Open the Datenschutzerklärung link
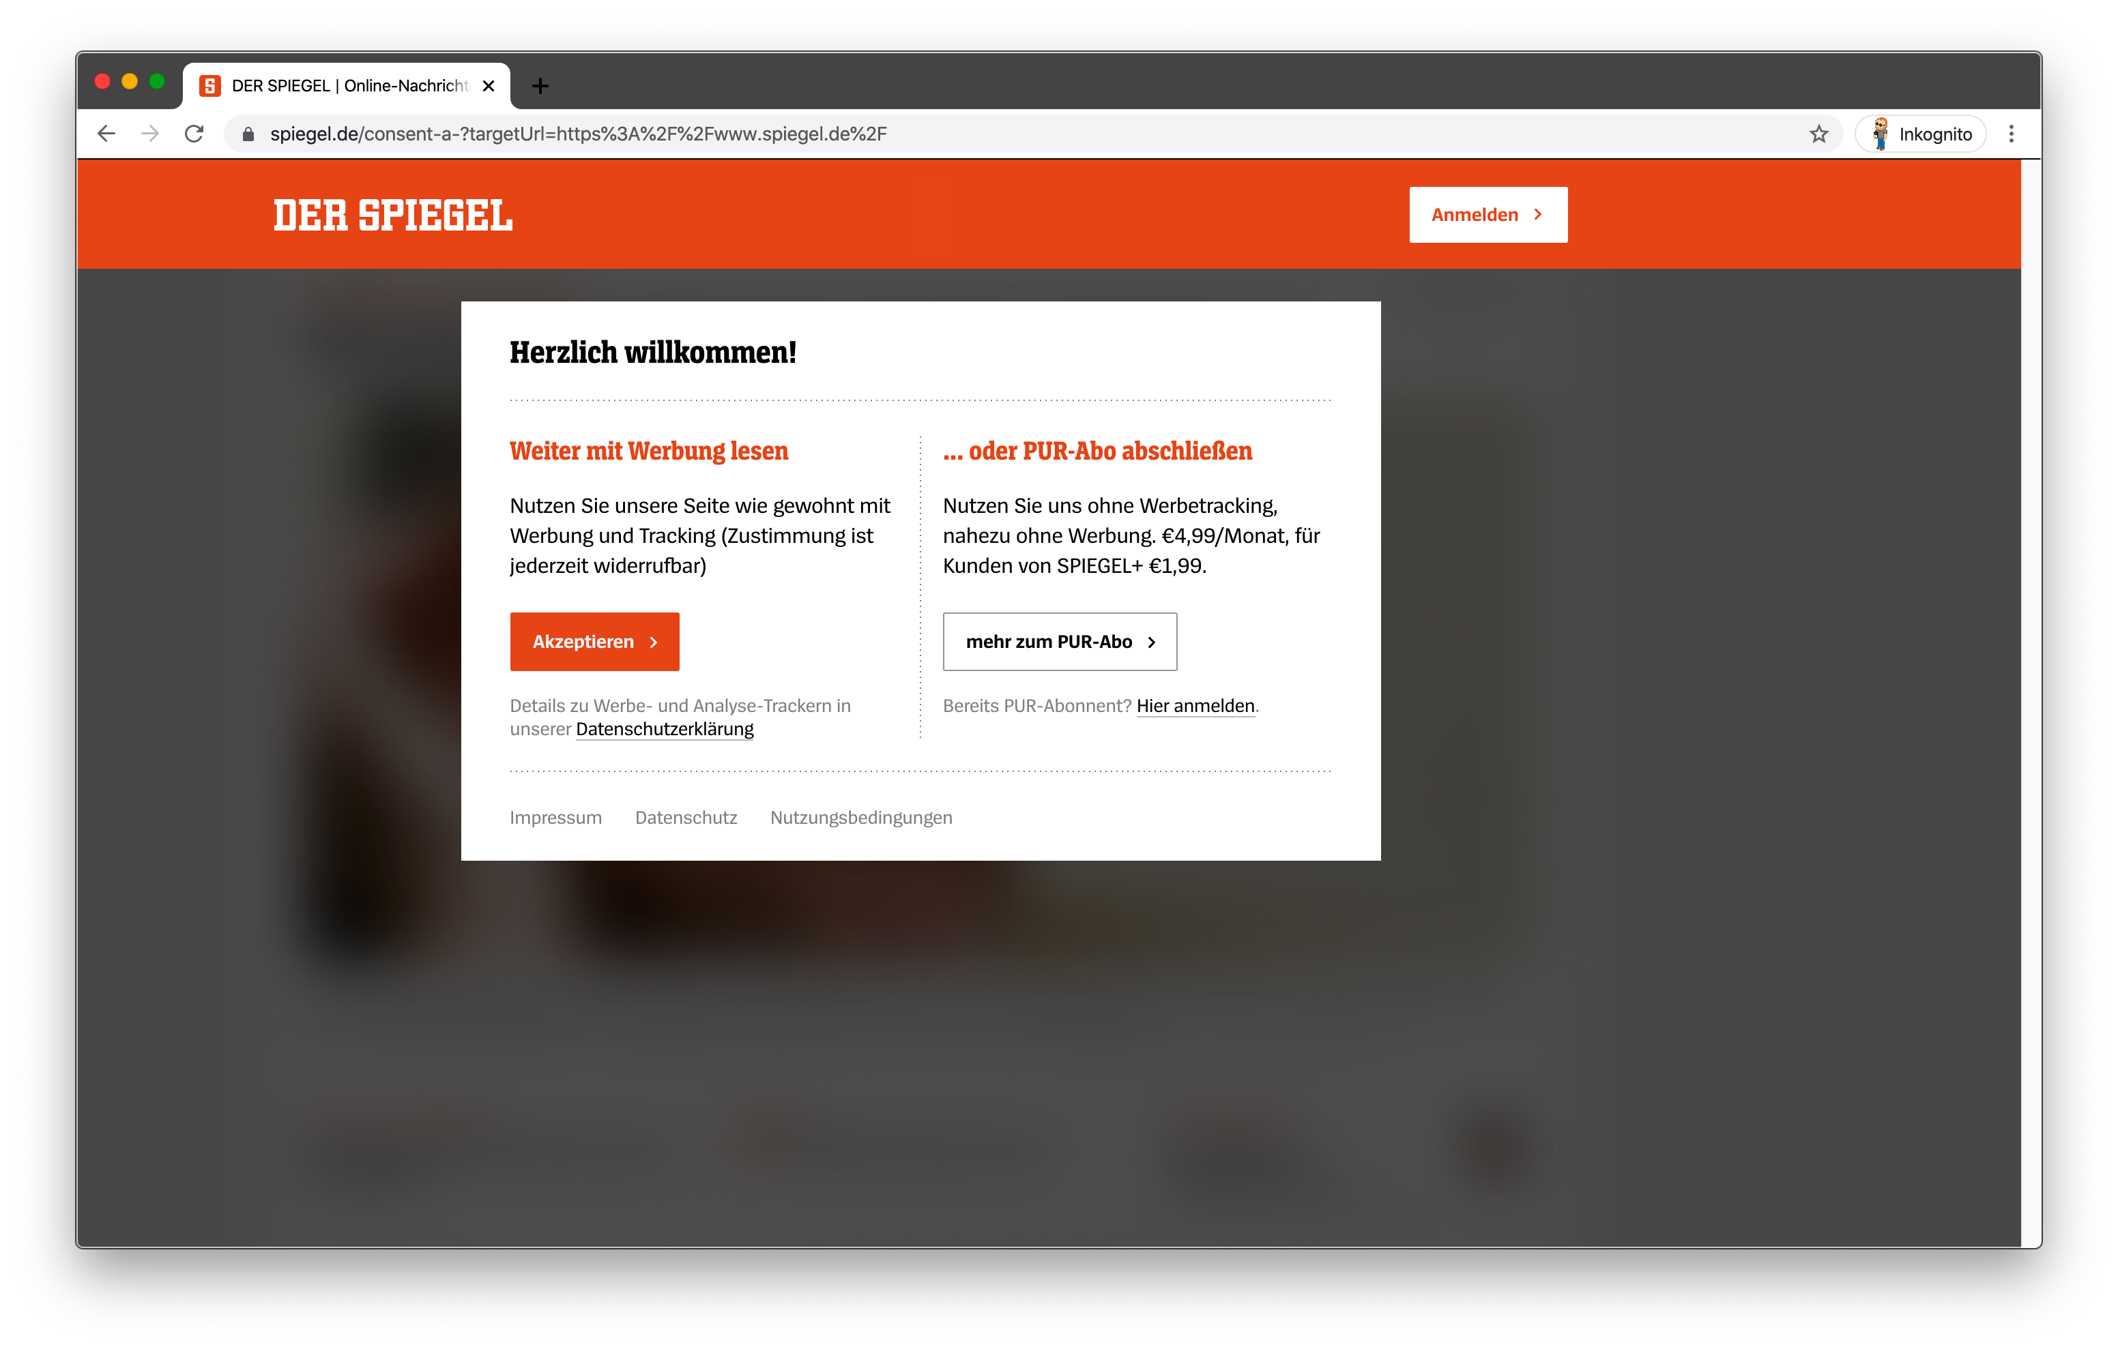The height and width of the screenshot is (1349, 2118). (665, 729)
